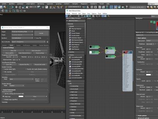This screenshot has width=158, height=119.
Task: Toggle the 3D Snaps icon
Action: [x=51, y=7]
